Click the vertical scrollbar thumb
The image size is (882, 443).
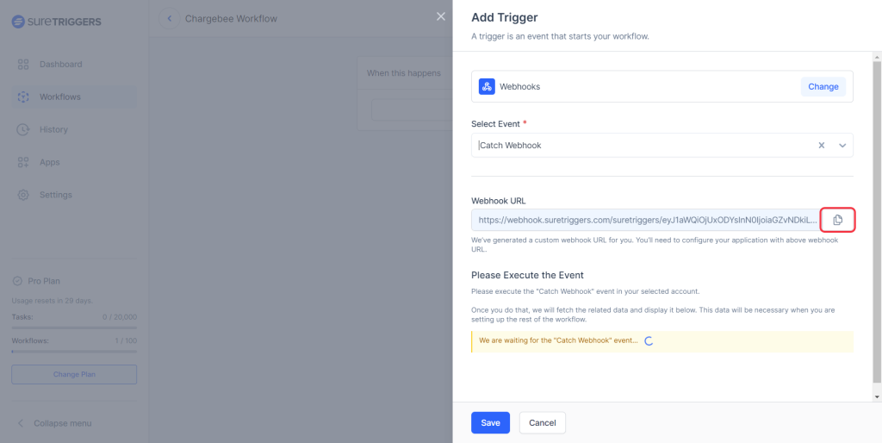(x=877, y=222)
